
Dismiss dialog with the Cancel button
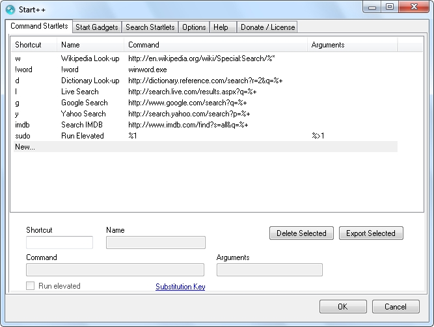(395, 307)
